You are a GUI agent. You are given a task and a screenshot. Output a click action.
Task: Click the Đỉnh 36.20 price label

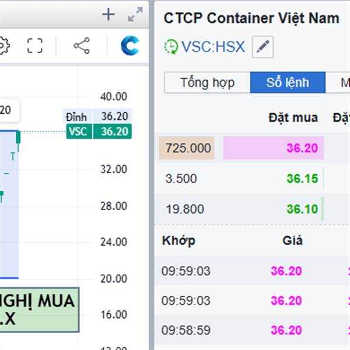pyautogui.click(x=97, y=116)
